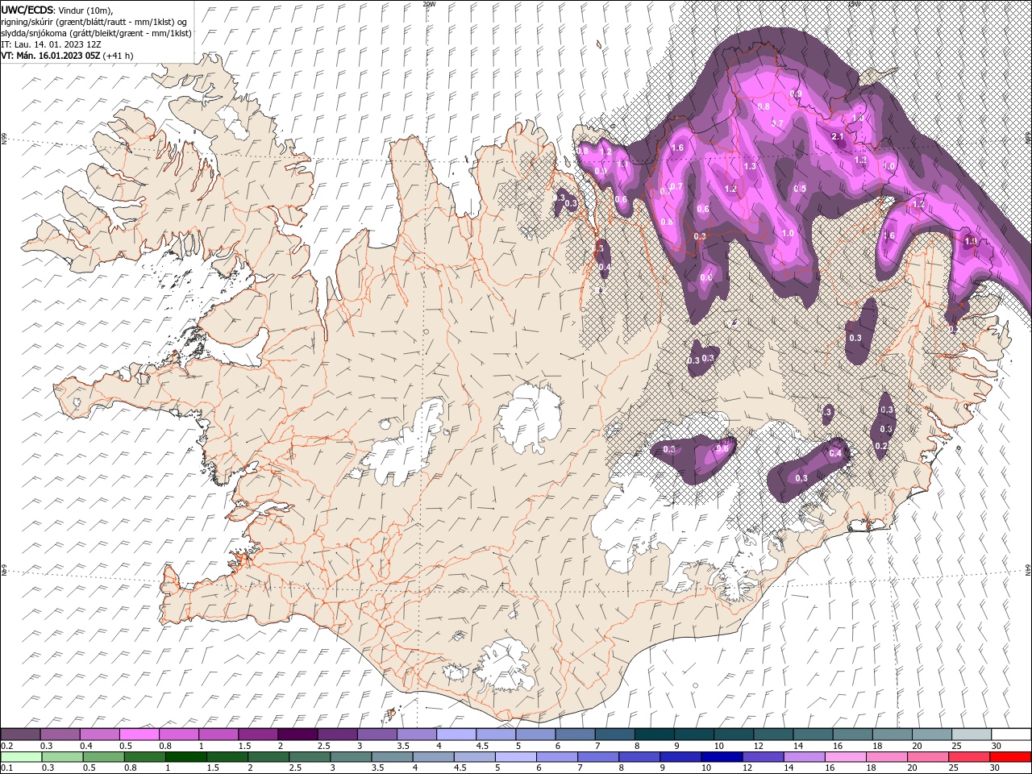
Task: Click the '7' label in top legend row
Action: (x=596, y=746)
